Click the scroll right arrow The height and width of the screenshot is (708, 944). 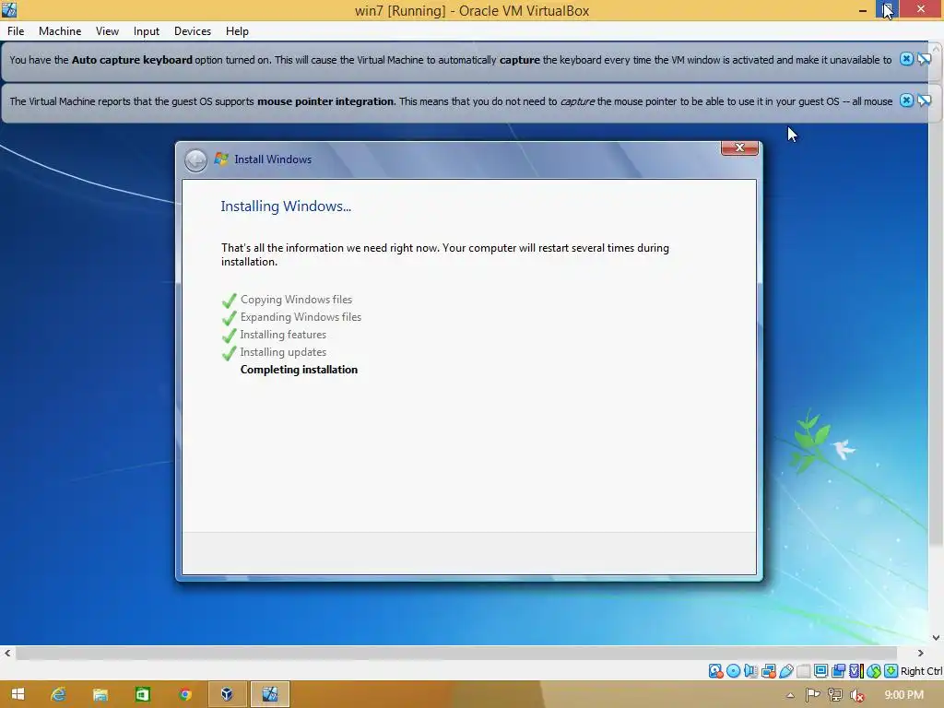point(920,654)
